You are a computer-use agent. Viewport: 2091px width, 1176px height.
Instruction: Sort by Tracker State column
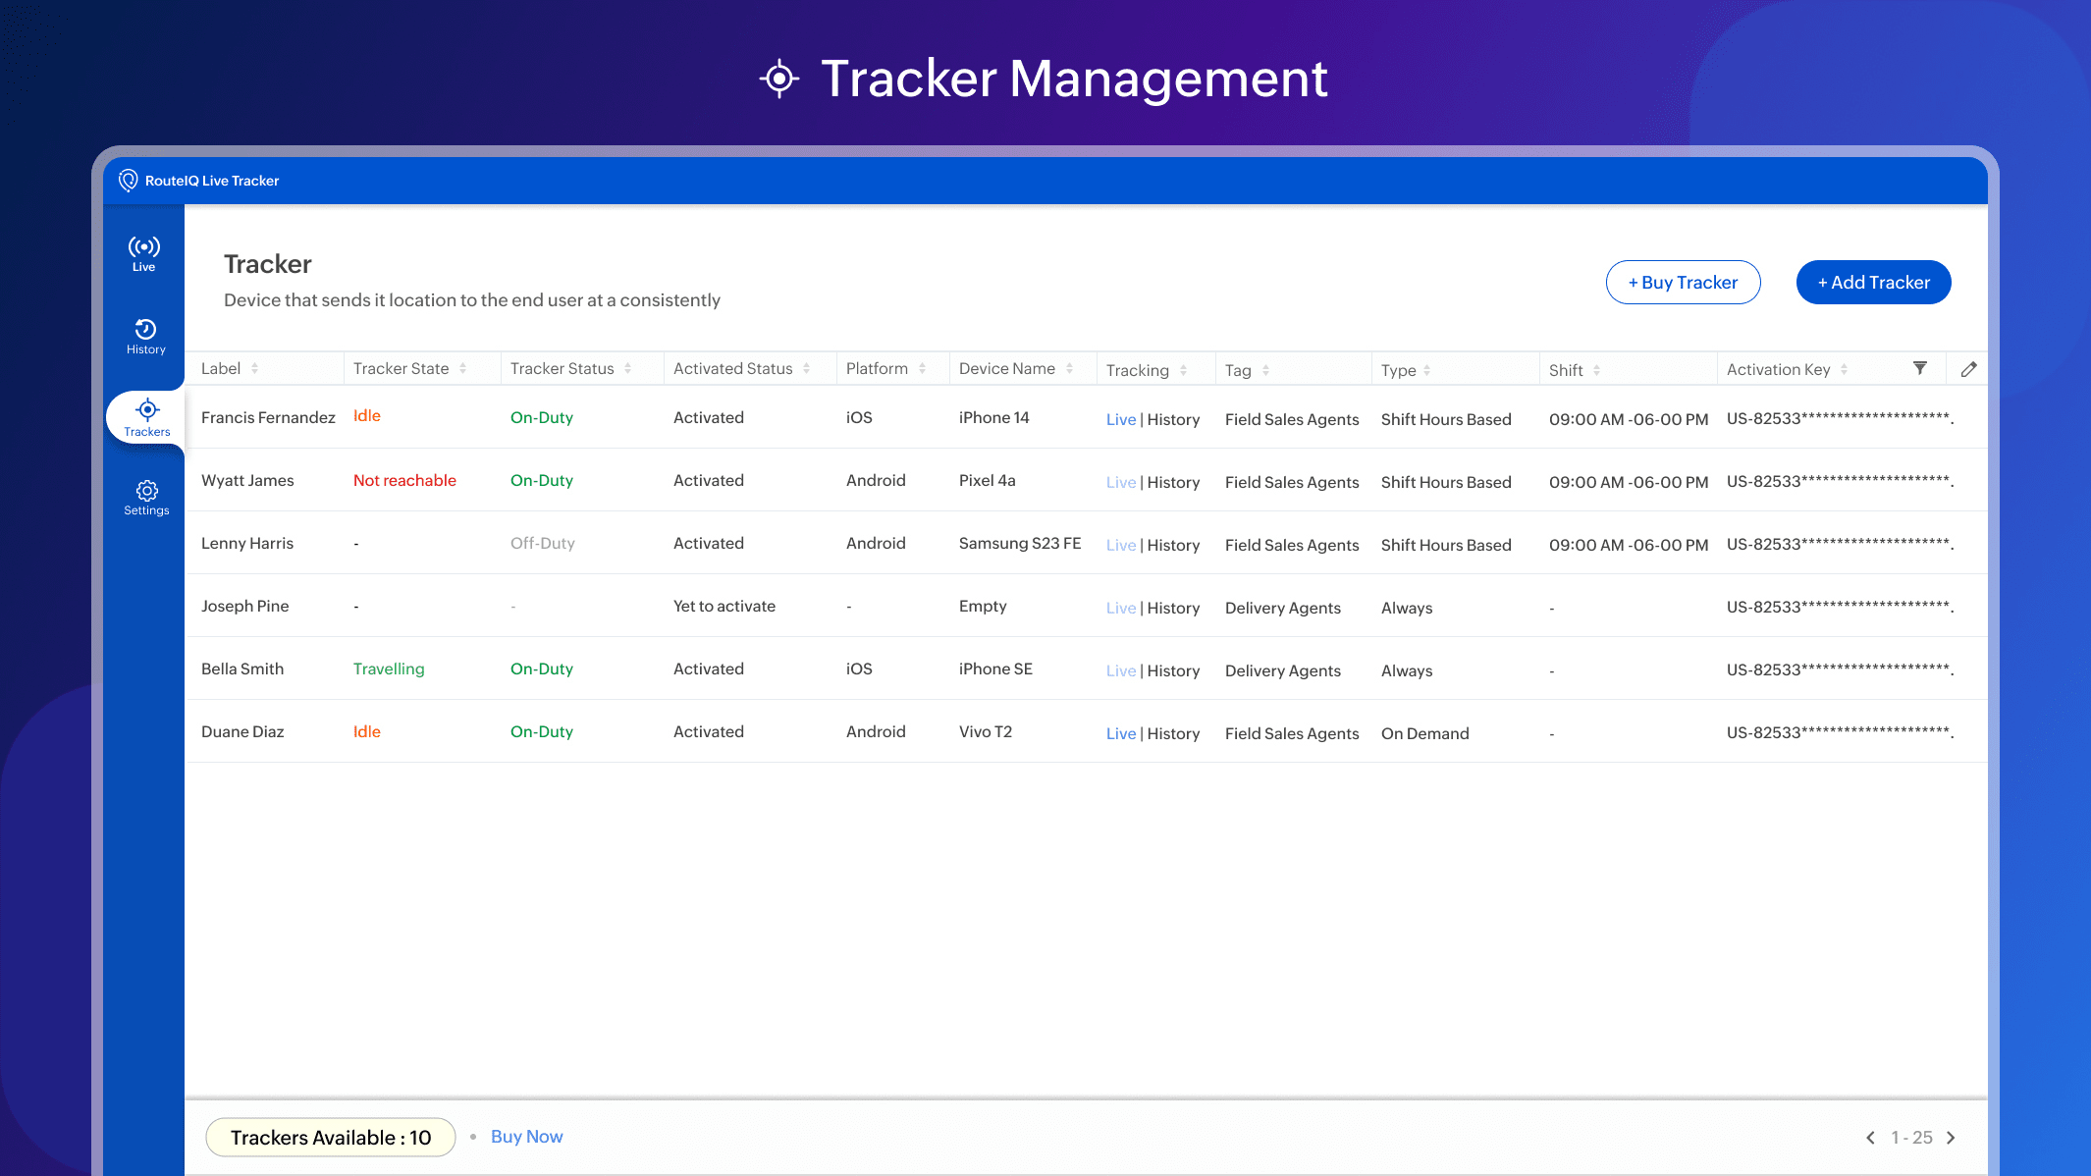[x=463, y=369]
